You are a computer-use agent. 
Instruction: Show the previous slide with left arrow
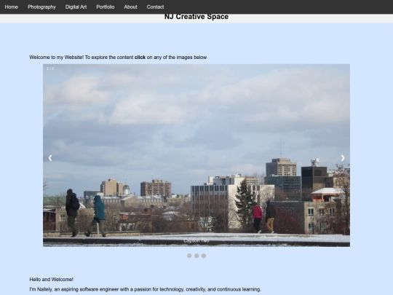click(50, 158)
